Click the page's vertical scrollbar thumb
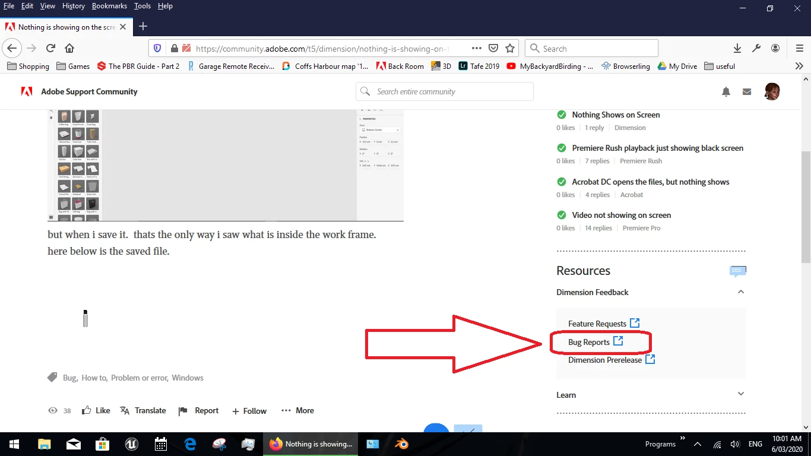811x456 pixels. 806,207
